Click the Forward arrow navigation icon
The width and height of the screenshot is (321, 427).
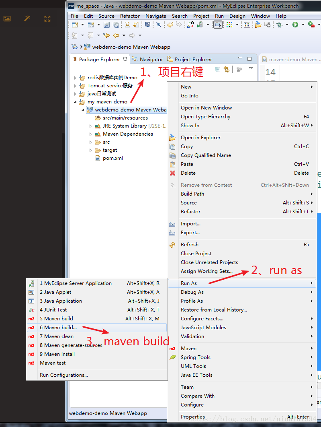tap(132, 35)
